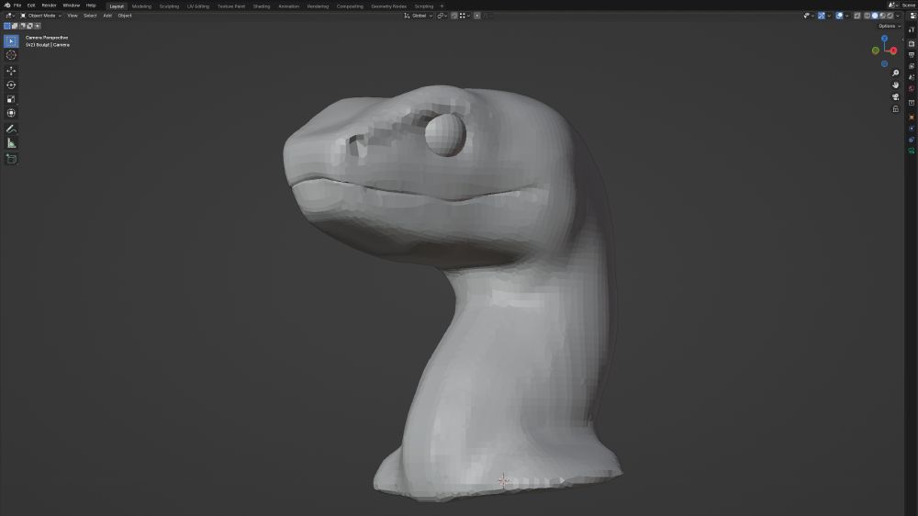This screenshot has width=918, height=516.
Task: Set selection mode to new
Action: pos(7,26)
